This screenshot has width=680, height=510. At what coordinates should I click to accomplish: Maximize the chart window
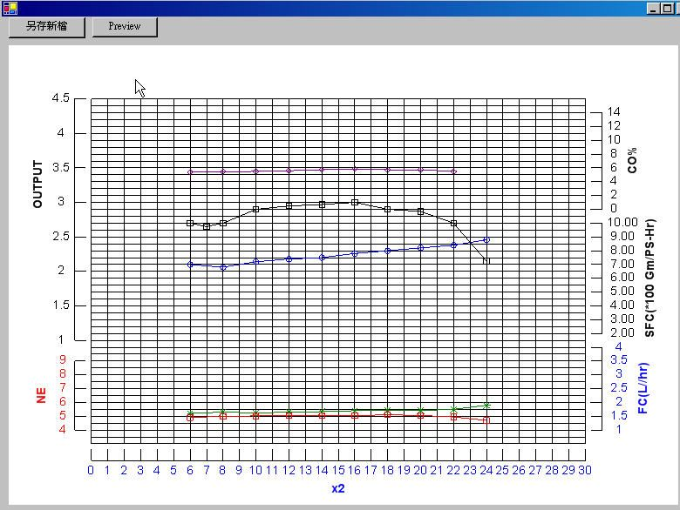[x=667, y=8]
